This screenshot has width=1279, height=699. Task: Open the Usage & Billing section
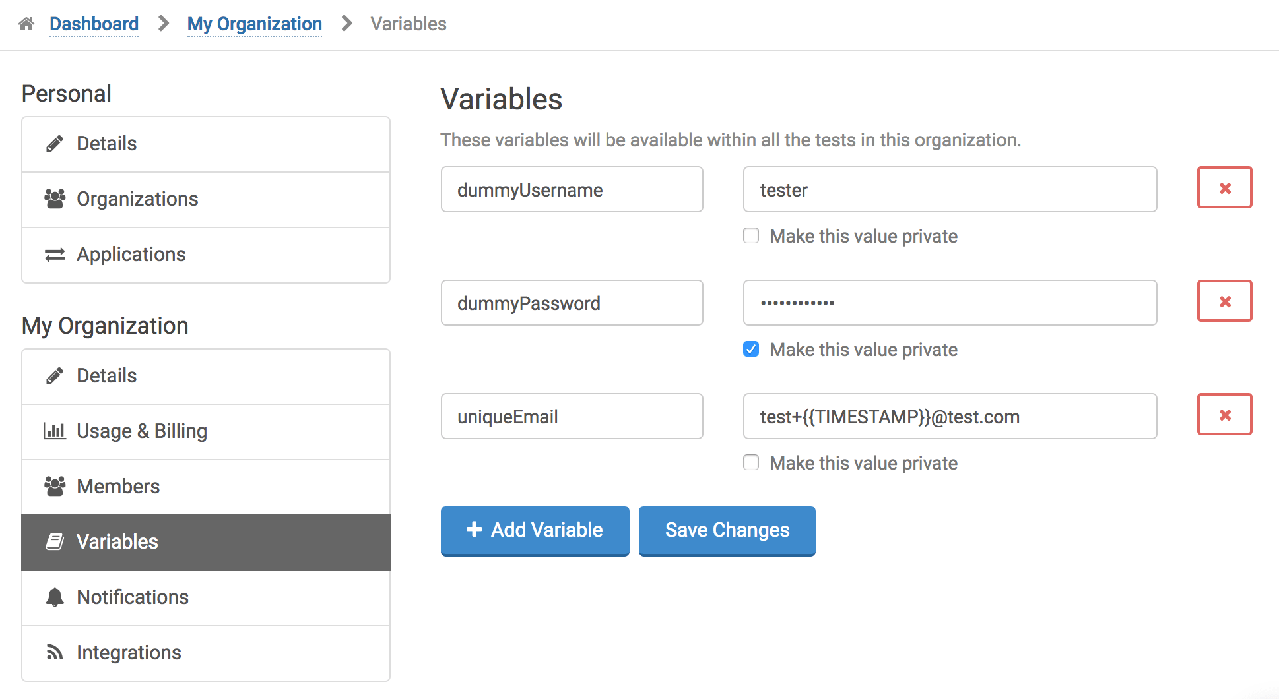tap(141, 431)
